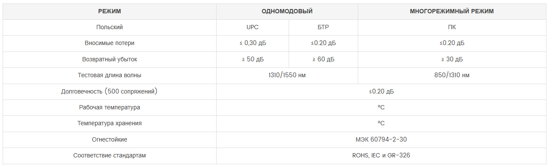Select the МНОГОРЕЖИМНЫЙ РЕЖИМ header cell

[x=452, y=11]
